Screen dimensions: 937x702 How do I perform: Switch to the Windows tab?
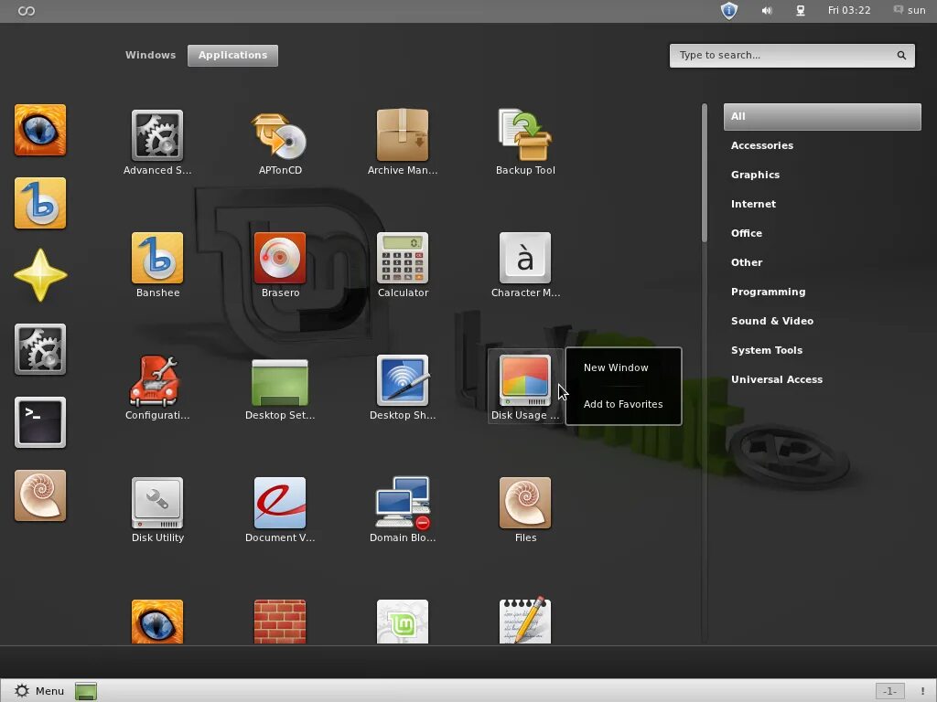point(150,55)
